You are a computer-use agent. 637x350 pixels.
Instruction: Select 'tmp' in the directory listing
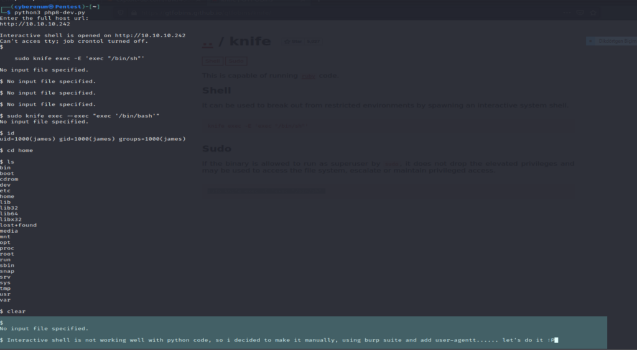pyautogui.click(x=5, y=289)
